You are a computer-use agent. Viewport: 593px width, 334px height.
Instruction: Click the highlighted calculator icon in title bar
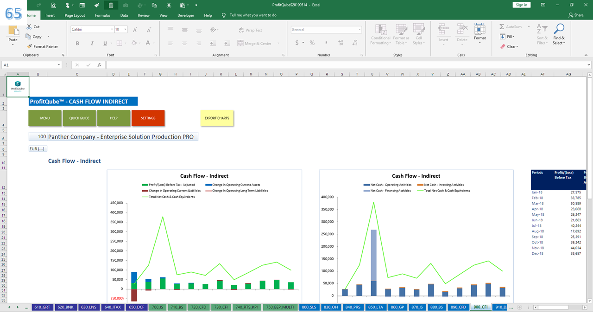pos(111,5)
